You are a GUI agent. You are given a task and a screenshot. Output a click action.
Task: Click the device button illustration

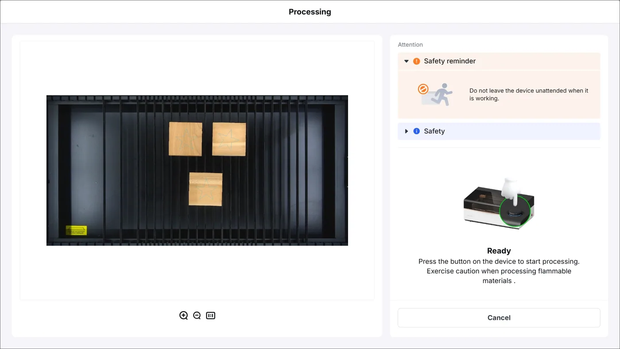click(x=499, y=203)
